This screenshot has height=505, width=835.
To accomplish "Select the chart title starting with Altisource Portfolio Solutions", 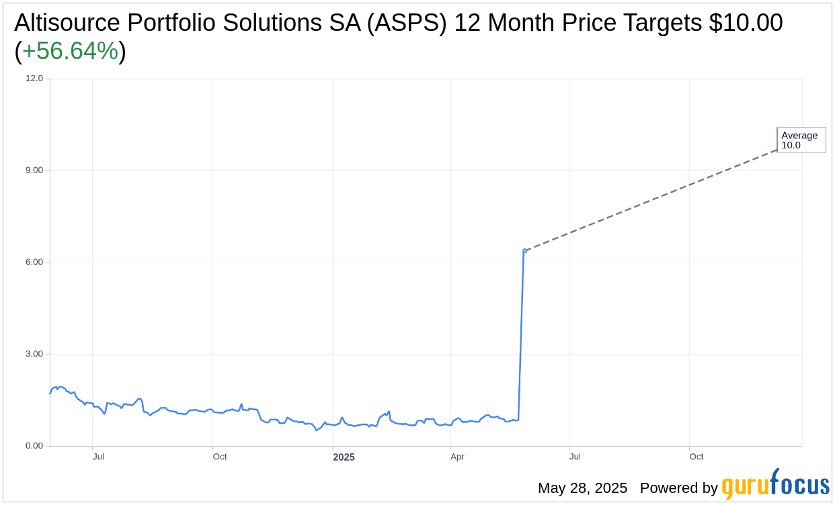I will coord(399,37).
